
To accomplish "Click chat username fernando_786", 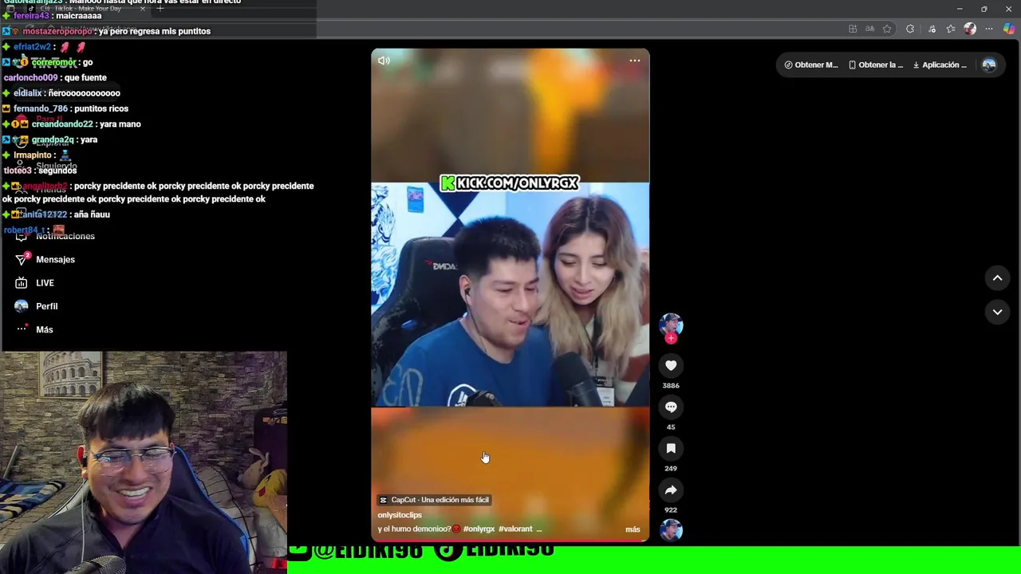I will tap(41, 108).
